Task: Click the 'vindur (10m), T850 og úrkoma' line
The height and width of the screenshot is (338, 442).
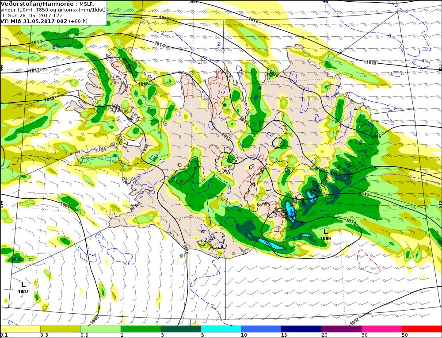Action: pyautogui.click(x=53, y=10)
